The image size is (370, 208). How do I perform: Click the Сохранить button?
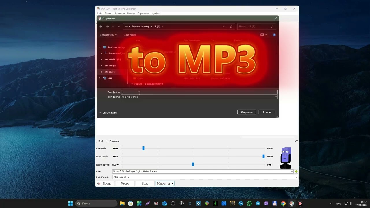[247, 112]
